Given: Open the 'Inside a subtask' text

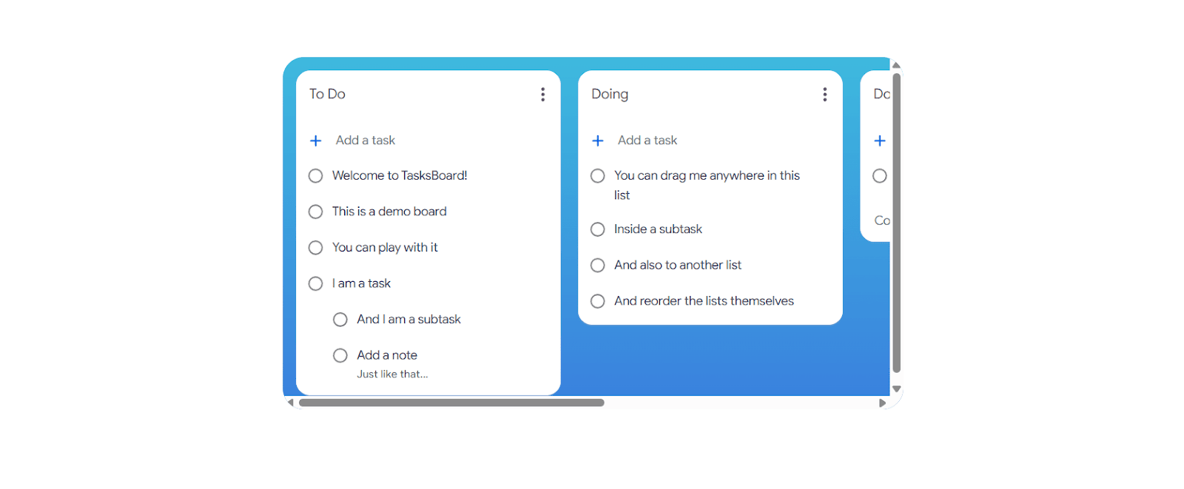Looking at the screenshot, I should [658, 229].
